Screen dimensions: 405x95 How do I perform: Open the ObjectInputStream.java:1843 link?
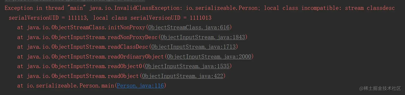pyautogui.click(x=203, y=37)
